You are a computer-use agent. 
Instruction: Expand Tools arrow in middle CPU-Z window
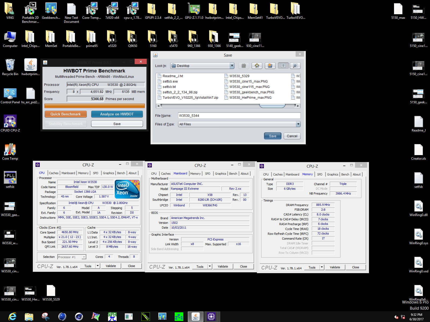click(210, 266)
